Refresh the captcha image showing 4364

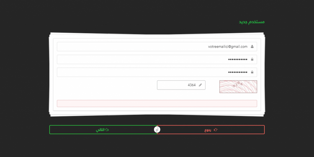click(x=238, y=87)
